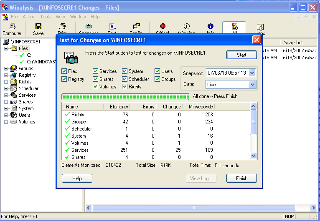Click the Elements column header
This screenshot has height=221, width=320.
pyautogui.click(x=117, y=107)
